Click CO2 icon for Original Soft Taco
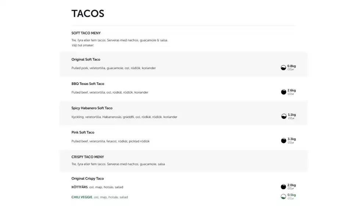The image size is (363, 206). [x=283, y=68]
